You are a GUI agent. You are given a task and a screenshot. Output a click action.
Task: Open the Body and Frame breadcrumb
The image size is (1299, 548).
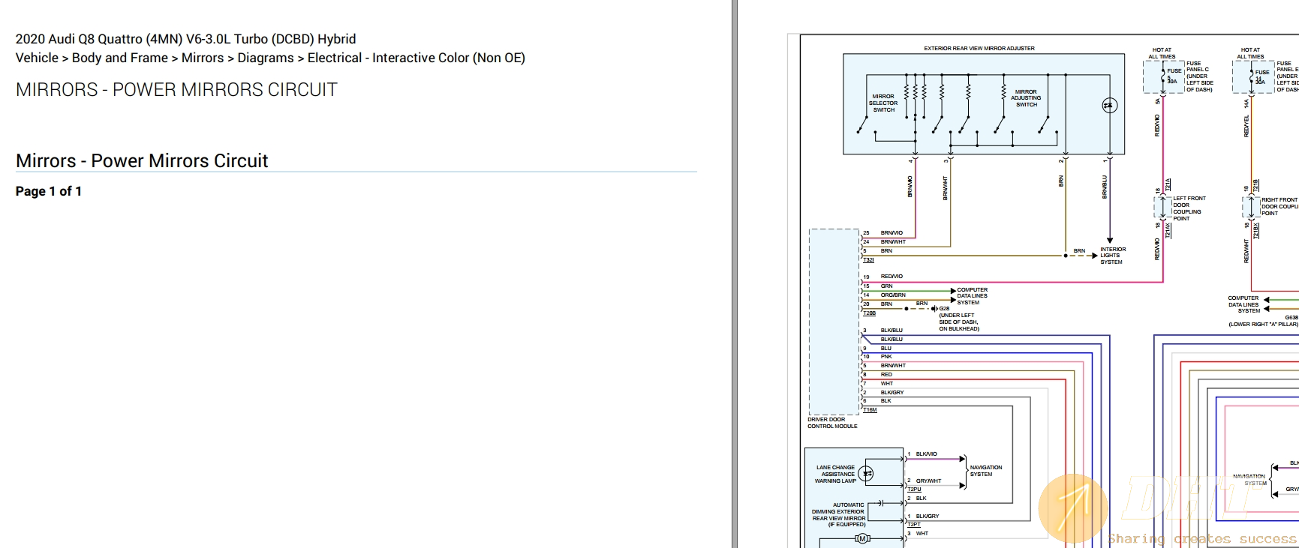click(120, 58)
